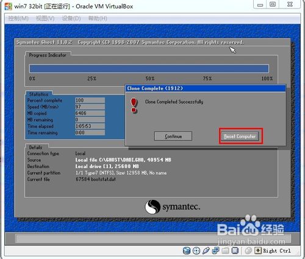The width and height of the screenshot is (305, 259).
Task: Click the Speed value 97 field
Action: [x=90, y=107]
